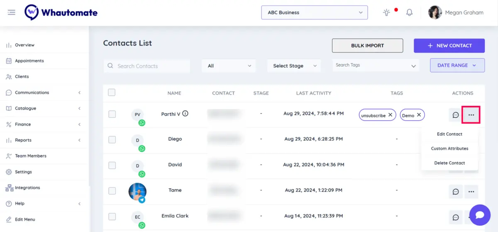Open the notifications bell
The height and width of the screenshot is (232, 498).
409,12
